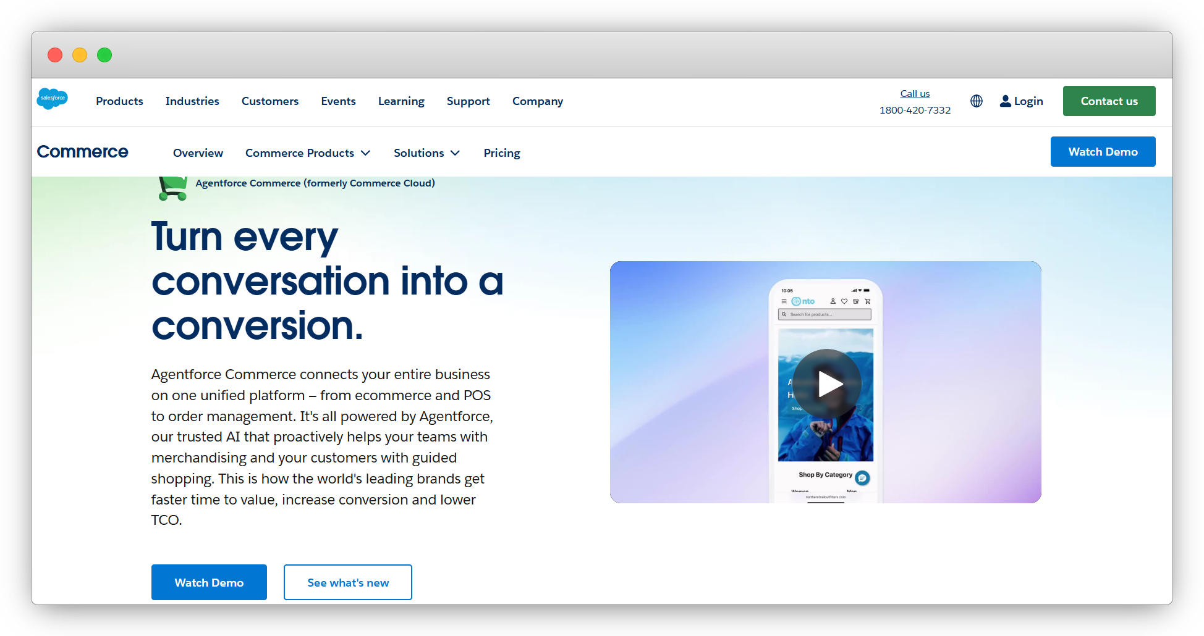
Task: Open the Industries menu
Action: pyautogui.click(x=192, y=101)
